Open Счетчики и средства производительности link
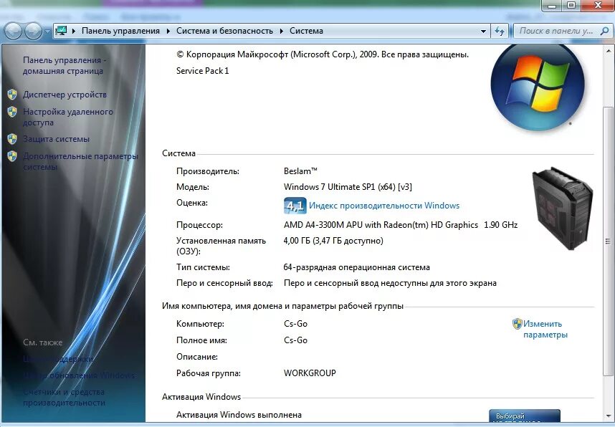Image resolution: width=615 pixels, height=427 pixels. coord(64,397)
